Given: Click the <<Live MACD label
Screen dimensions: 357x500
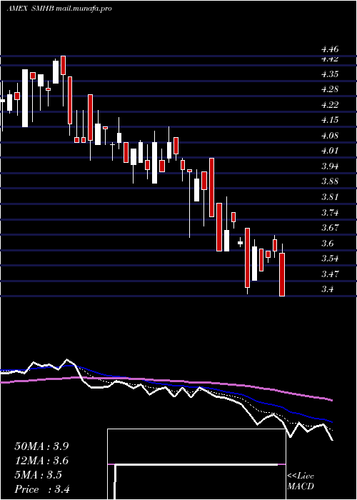Looking at the screenshot, I should (x=301, y=481).
